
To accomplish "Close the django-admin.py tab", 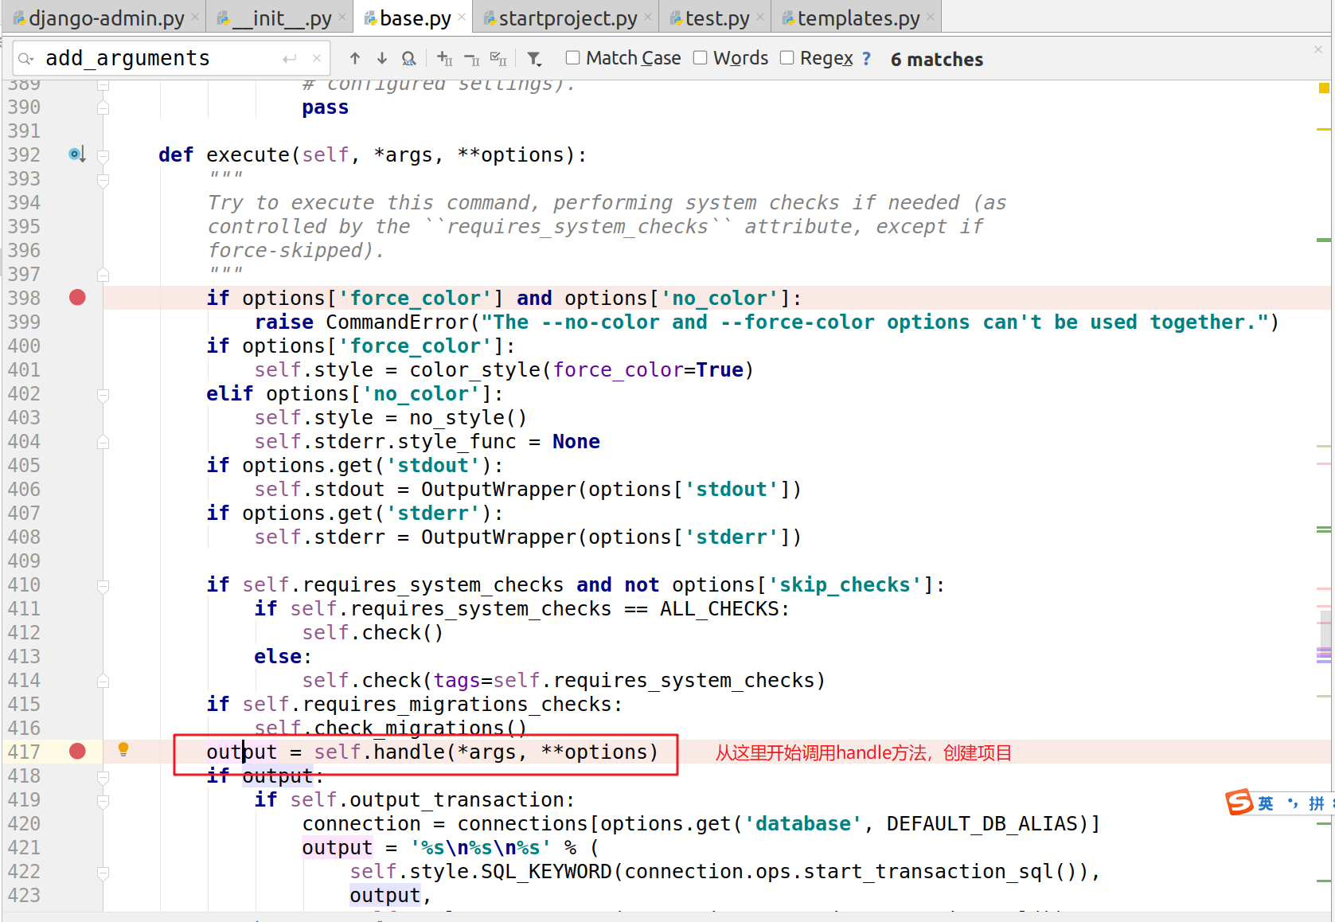I will [x=195, y=17].
